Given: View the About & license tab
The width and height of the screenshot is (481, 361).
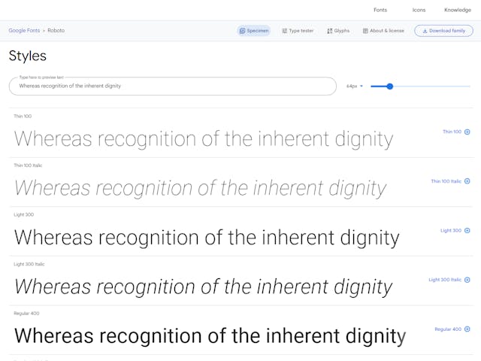Looking at the screenshot, I should coord(383,31).
